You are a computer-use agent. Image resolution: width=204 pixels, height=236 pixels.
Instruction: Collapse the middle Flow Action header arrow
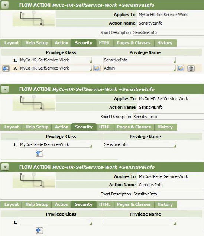pyautogui.click(x=5, y=89)
